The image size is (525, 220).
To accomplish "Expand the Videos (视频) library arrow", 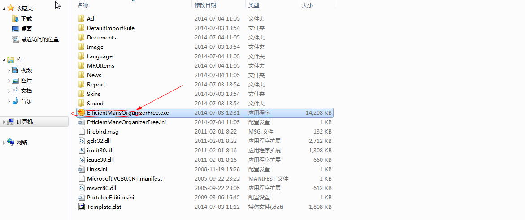I will tap(9, 70).
